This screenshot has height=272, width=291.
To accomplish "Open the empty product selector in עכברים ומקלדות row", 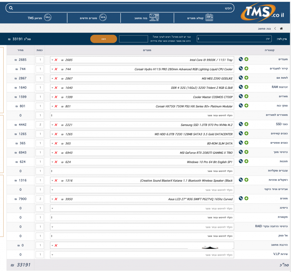I will [142, 171].
